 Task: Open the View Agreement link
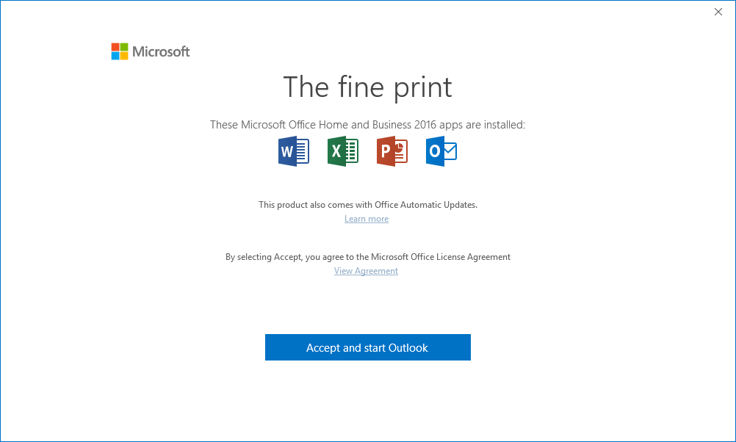(x=366, y=271)
